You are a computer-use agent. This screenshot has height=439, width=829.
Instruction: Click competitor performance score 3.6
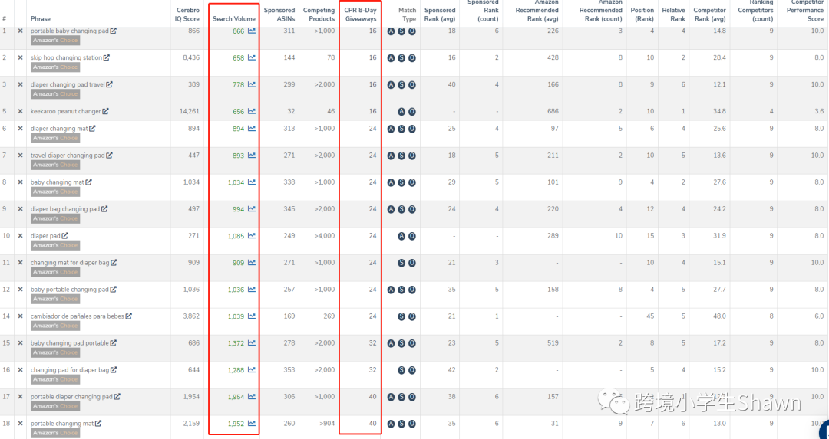click(x=819, y=111)
